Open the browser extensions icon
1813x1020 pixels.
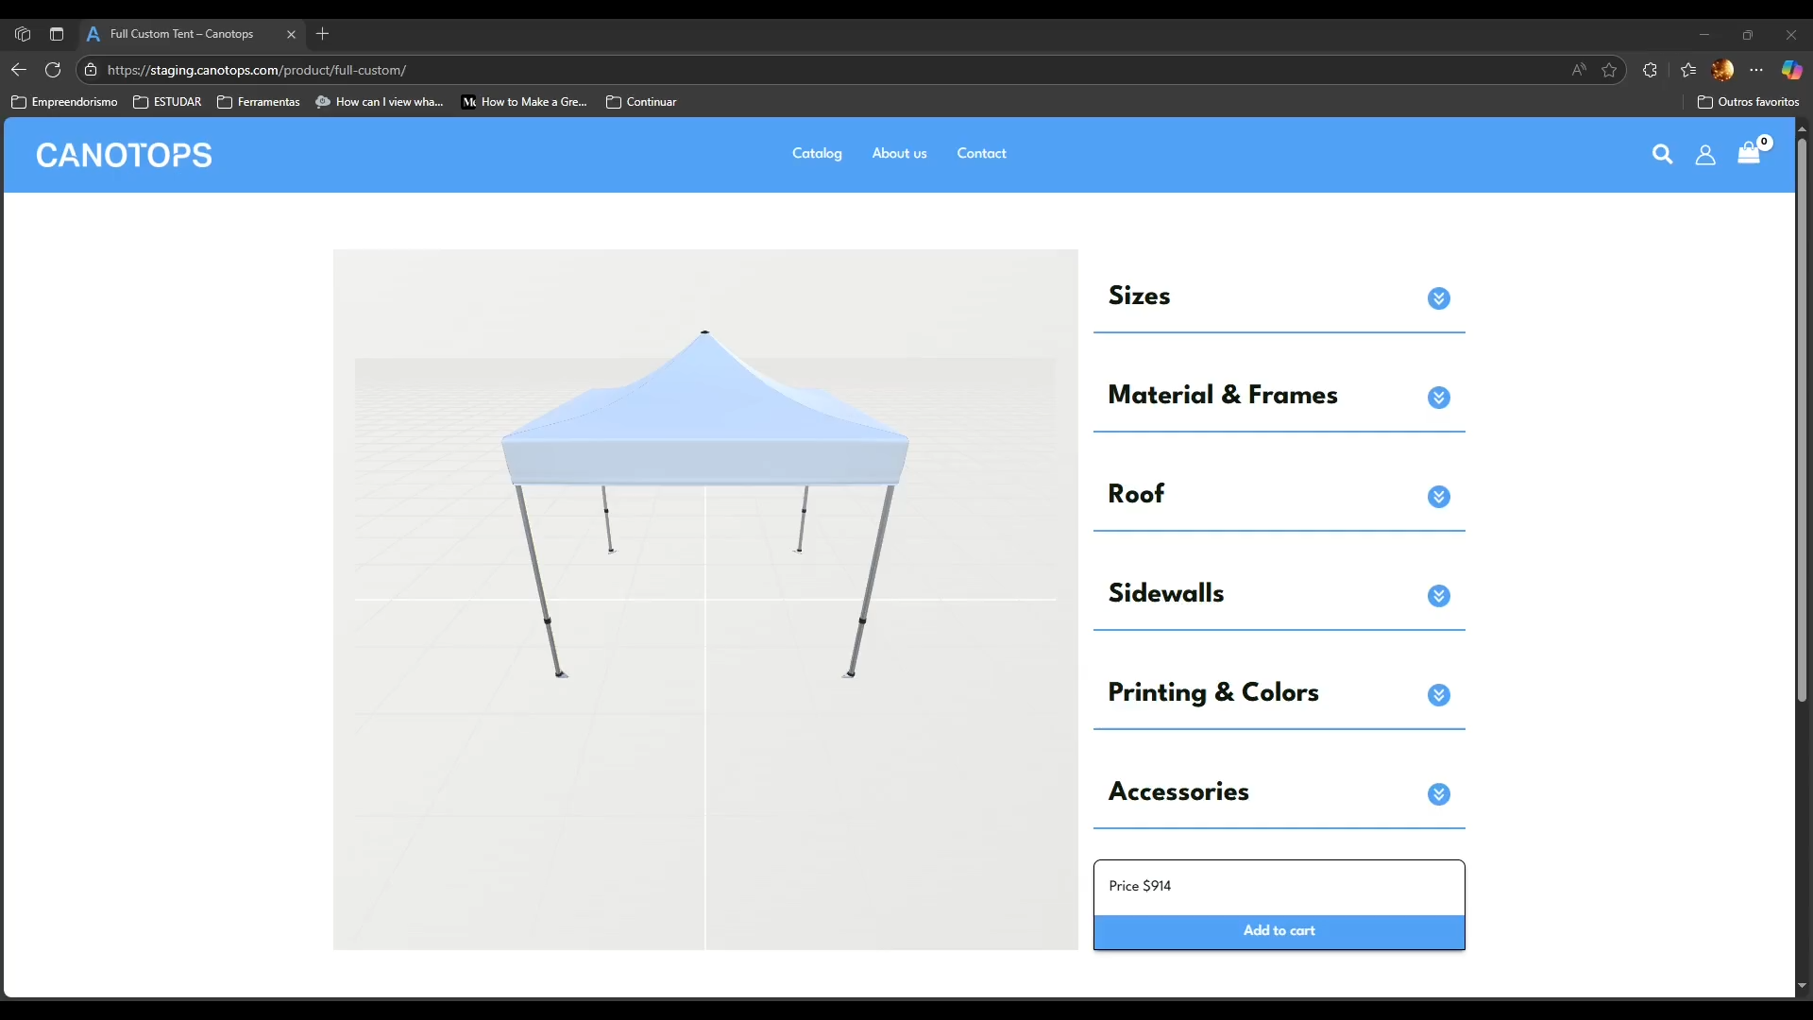click(1651, 70)
